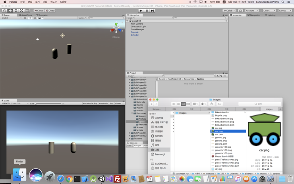Open the Layers dropdown
Screen dimensions: 294x184
pyautogui.click(x=269, y=11)
